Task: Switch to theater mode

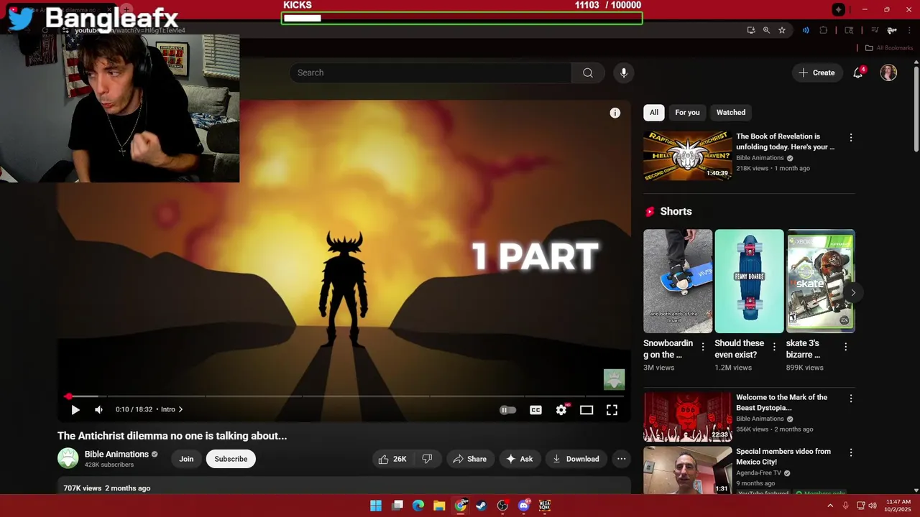Action: coord(586,410)
